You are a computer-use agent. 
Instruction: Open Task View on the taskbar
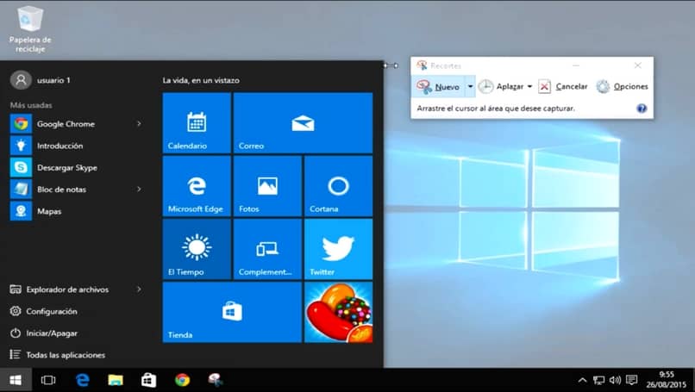[48, 380]
